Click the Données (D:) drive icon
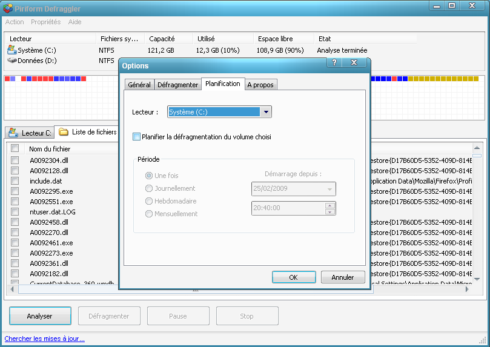Viewport: 490px width, 347px height. click(12, 61)
